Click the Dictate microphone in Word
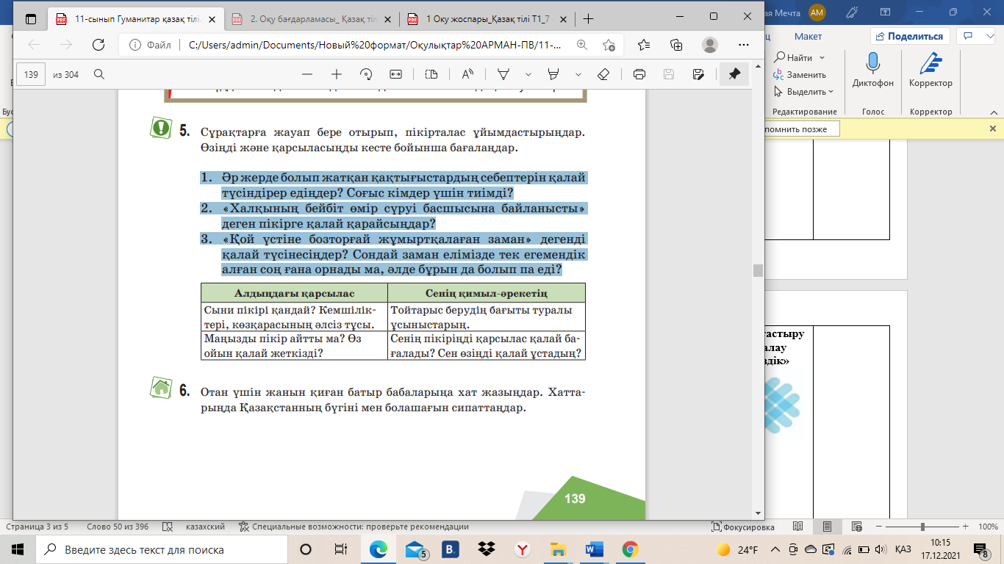This screenshot has width=1004, height=564. (x=873, y=70)
